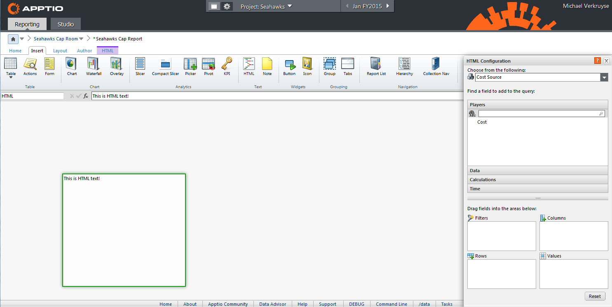612x307 pixels.
Task: Open the Apptio Community footer link
Action: click(227, 304)
